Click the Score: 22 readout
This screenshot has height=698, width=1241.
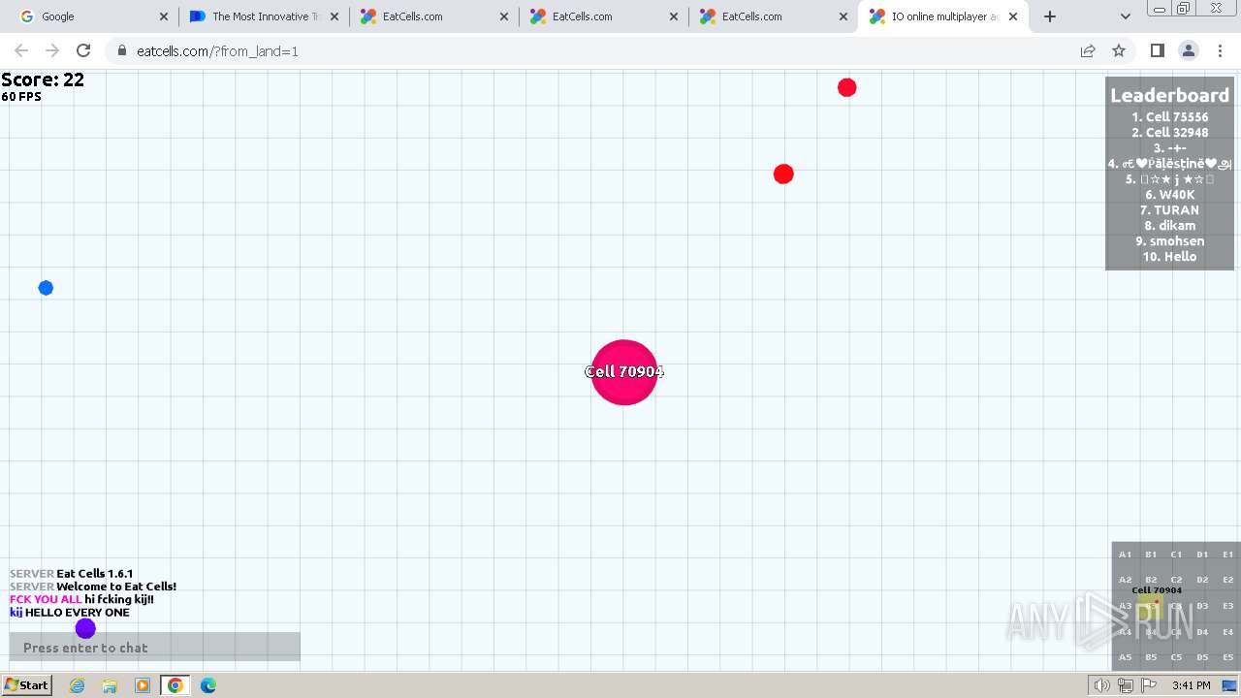click(x=43, y=79)
